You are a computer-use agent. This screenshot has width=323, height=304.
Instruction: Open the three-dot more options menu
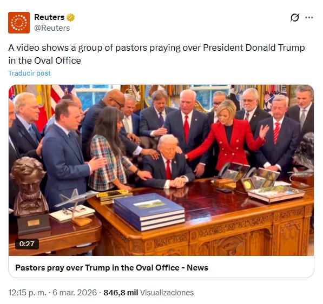tap(309, 17)
